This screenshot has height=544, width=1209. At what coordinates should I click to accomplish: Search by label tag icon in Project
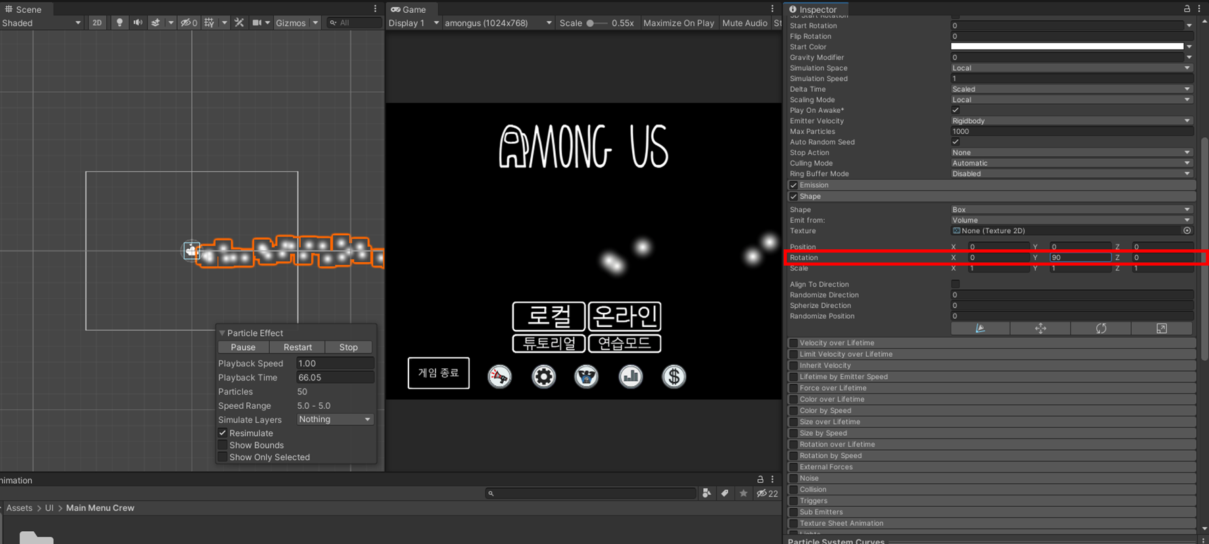coord(725,493)
